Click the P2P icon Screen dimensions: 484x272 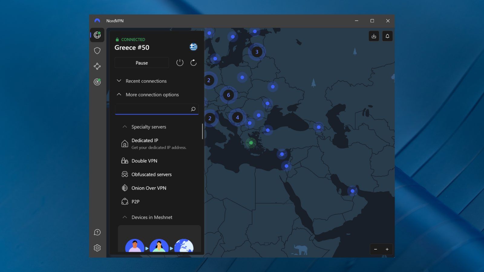(125, 202)
